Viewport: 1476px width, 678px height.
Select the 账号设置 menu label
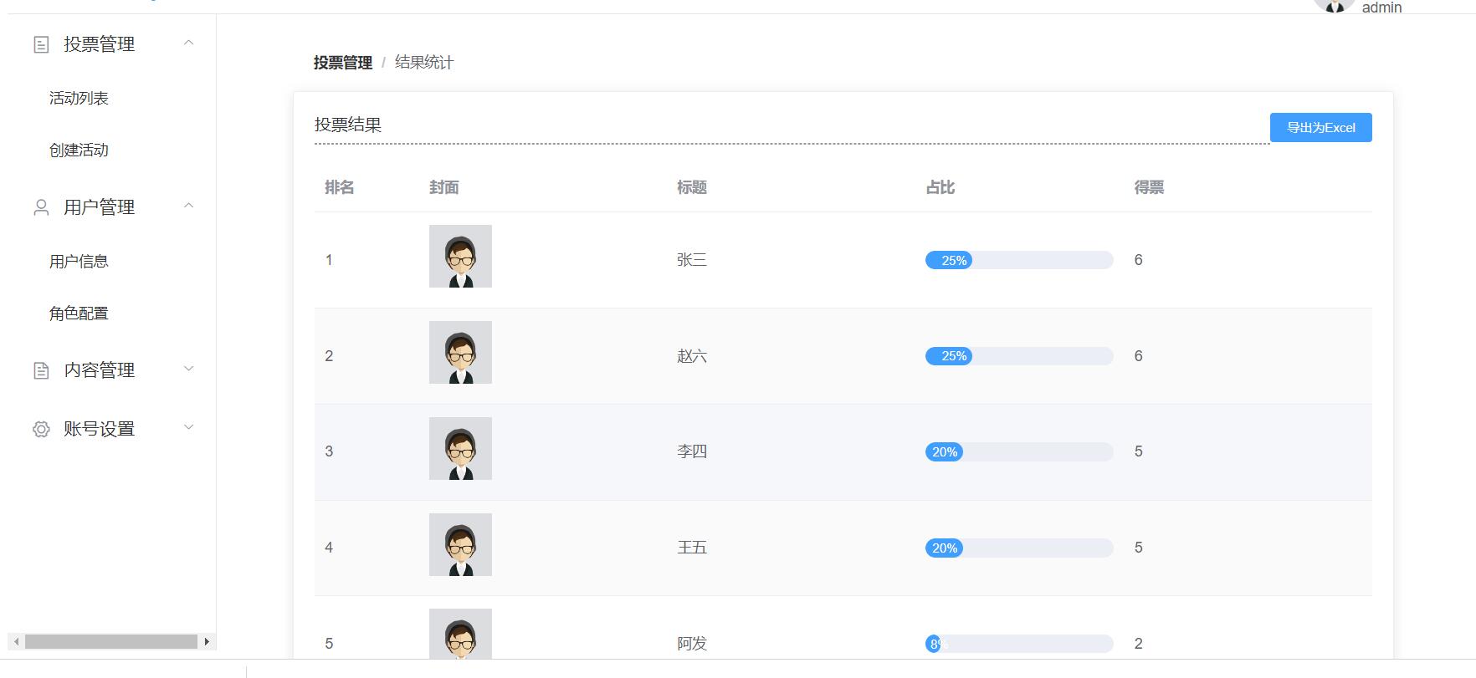coord(100,429)
